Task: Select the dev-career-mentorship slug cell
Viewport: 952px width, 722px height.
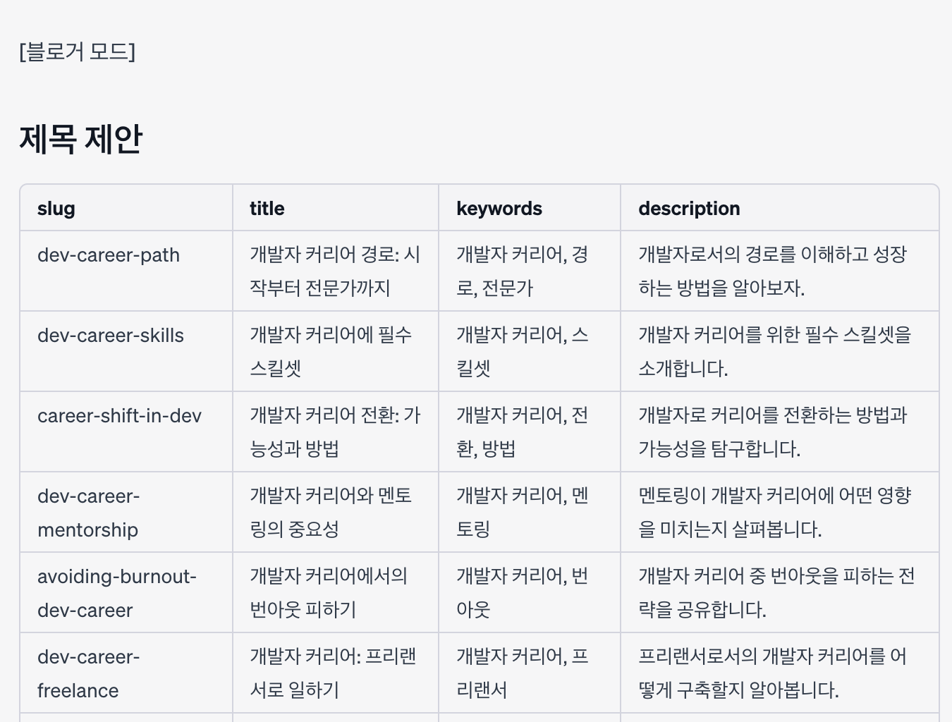Action: coord(89,513)
